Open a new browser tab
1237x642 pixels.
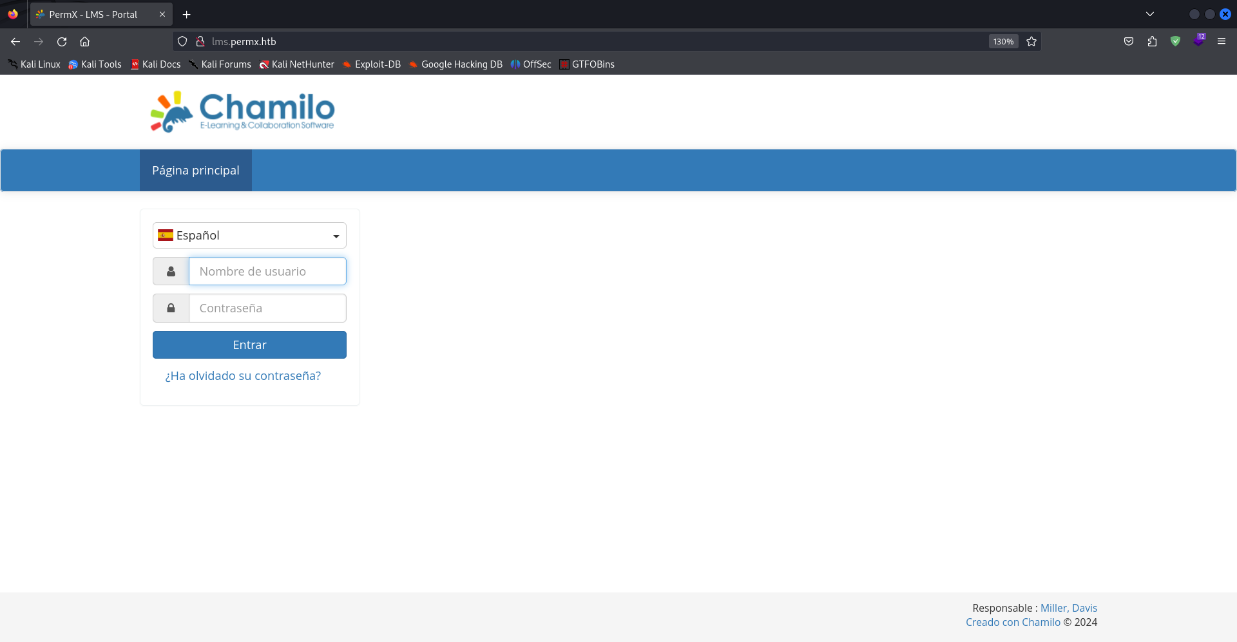[187, 14]
